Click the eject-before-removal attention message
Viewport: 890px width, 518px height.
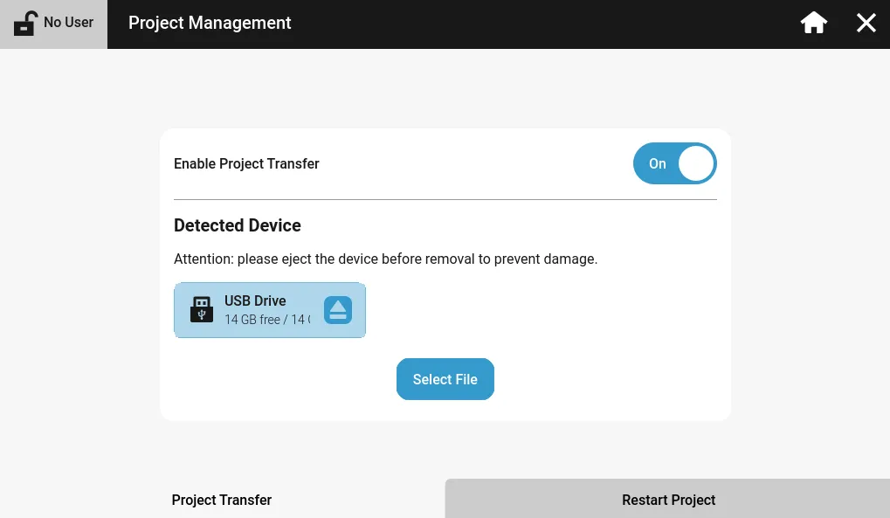coord(385,259)
